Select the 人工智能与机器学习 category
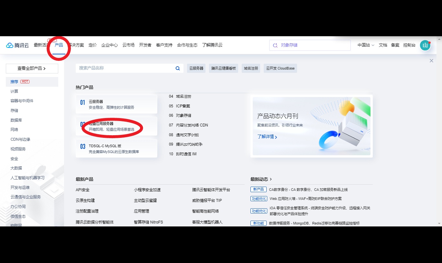442x263 pixels. coord(28,178)
